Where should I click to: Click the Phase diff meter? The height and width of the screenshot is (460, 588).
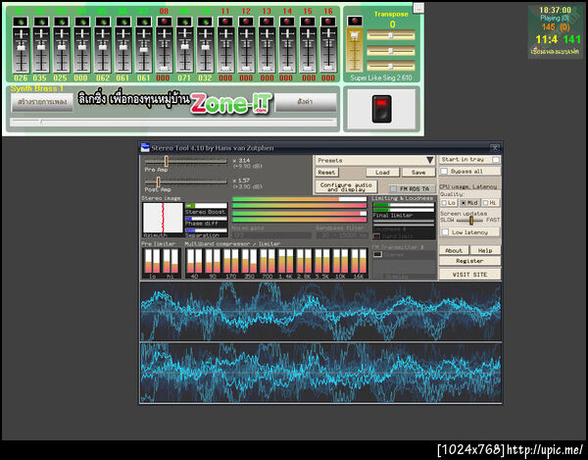coord(206,218)
